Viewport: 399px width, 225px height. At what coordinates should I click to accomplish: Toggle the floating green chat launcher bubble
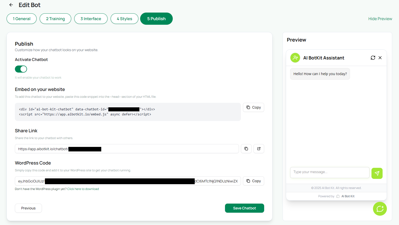tap(380, 209)
